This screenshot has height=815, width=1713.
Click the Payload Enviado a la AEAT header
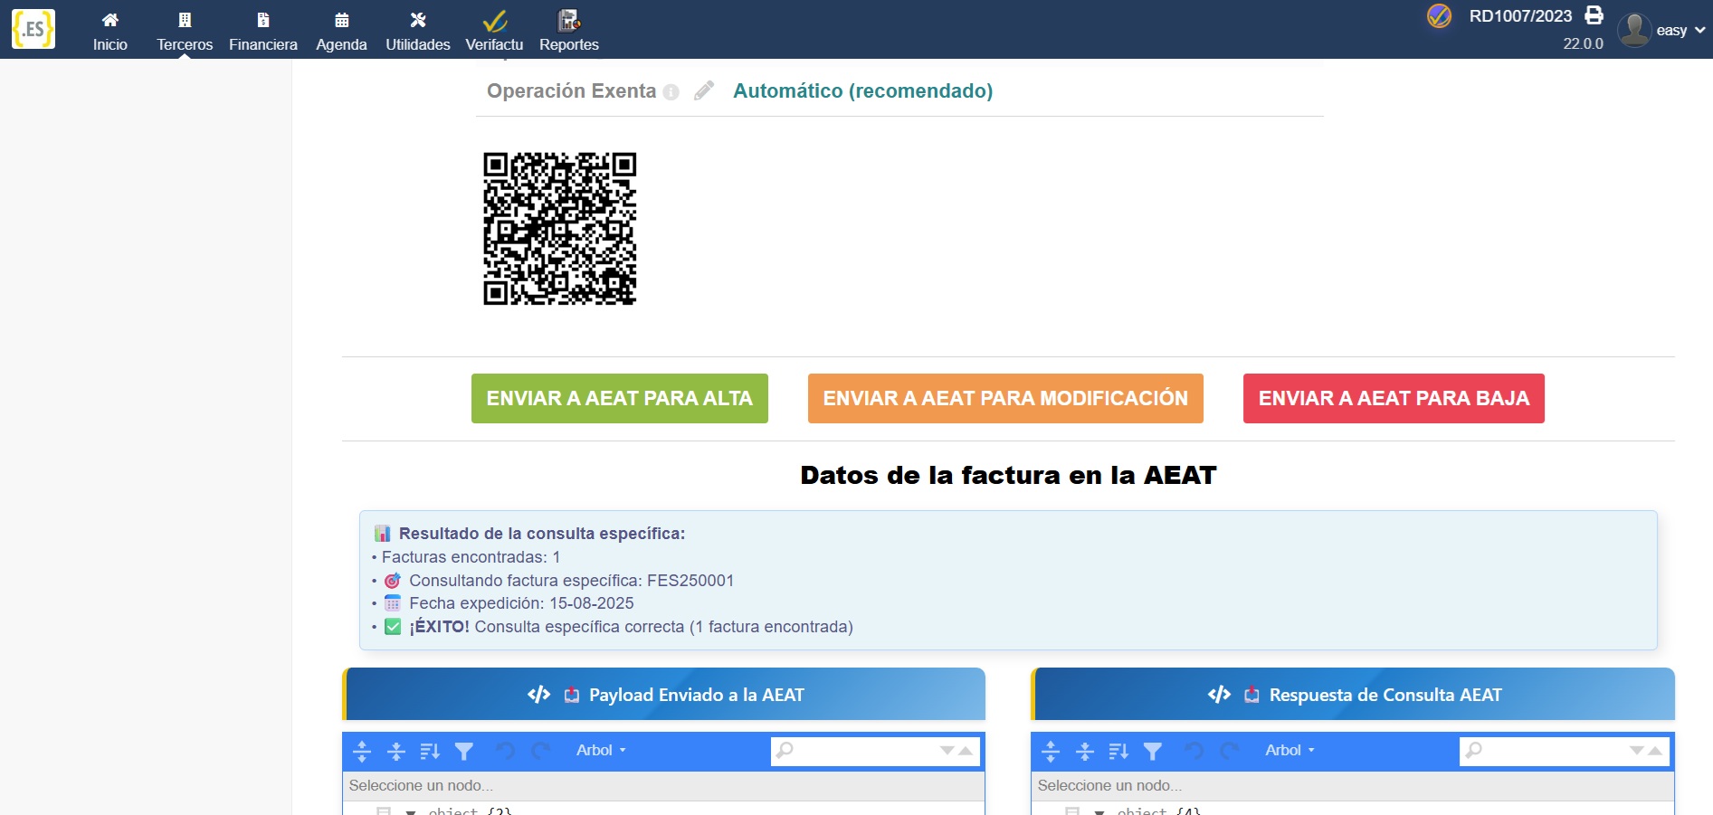pyautogui.click(x=664, y=695)
